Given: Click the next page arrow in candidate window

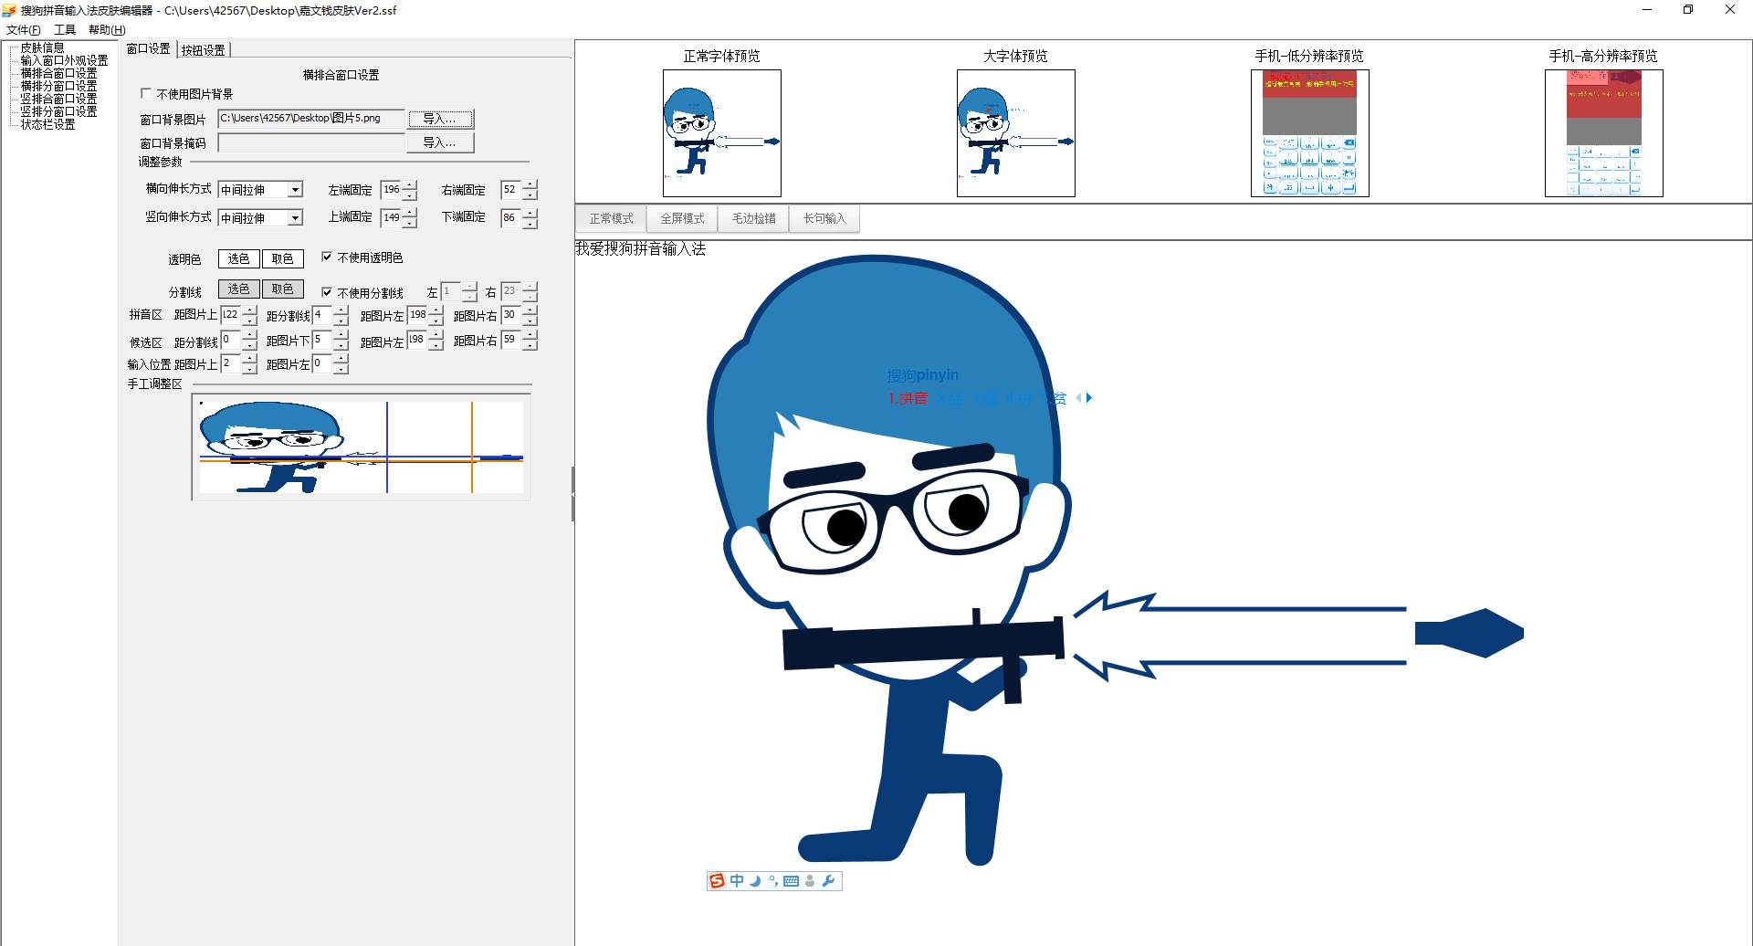Looking at the screenshot, I should [1088, 398].
